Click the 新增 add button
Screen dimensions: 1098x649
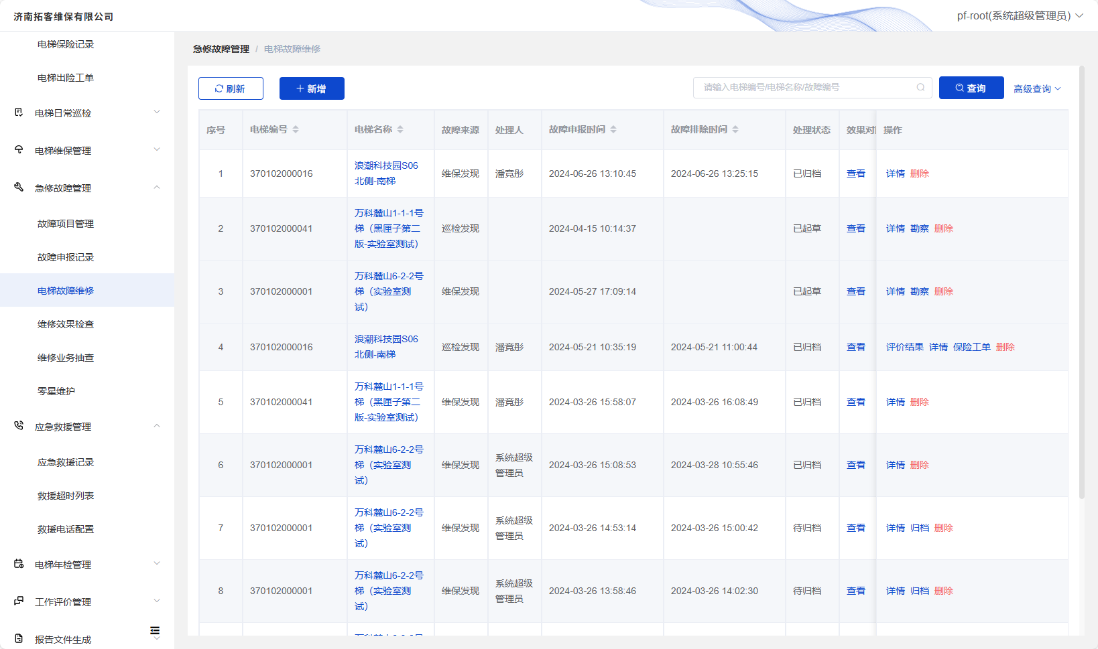point(312,88)
